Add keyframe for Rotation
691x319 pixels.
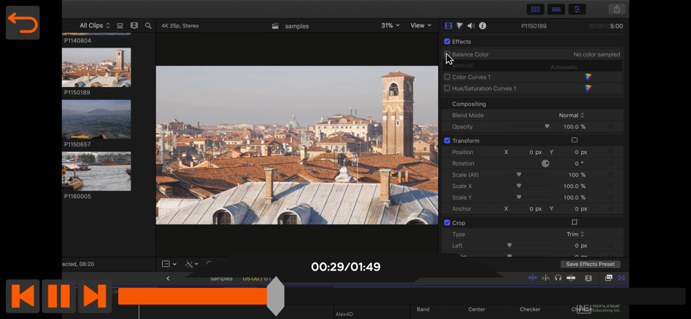[x=610, y=164]
